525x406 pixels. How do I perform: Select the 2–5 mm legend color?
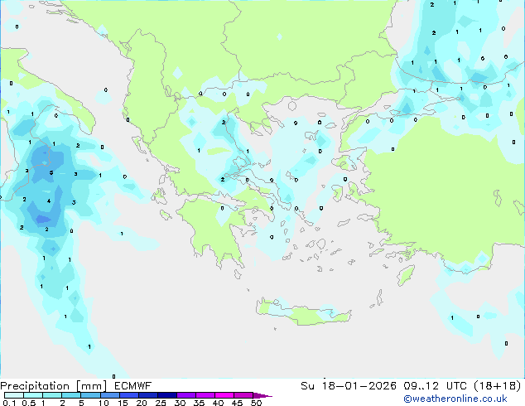(71, 395)
